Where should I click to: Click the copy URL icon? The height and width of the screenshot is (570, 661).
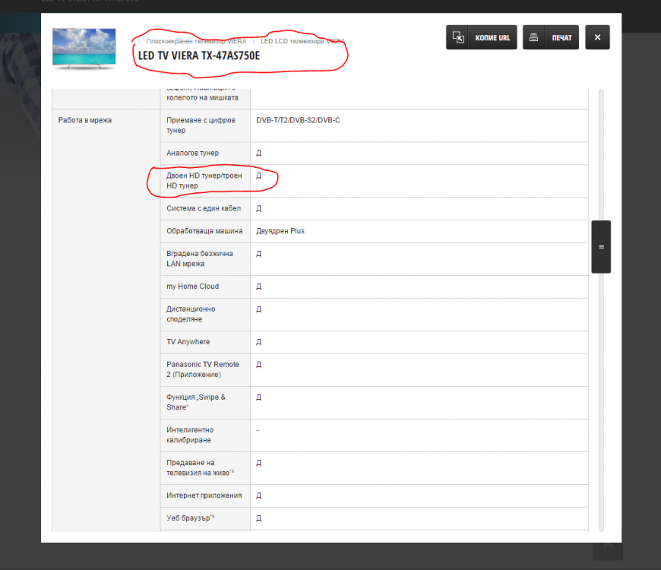(x=458, y=37)
